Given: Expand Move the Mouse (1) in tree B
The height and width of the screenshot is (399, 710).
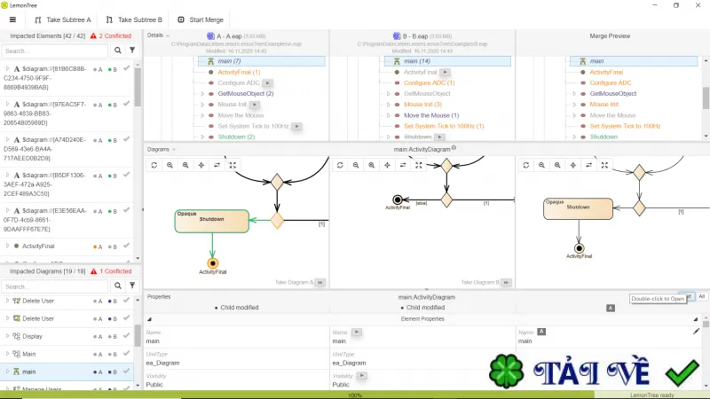Looking at the screenshot, I should click(x=388, y=115).
